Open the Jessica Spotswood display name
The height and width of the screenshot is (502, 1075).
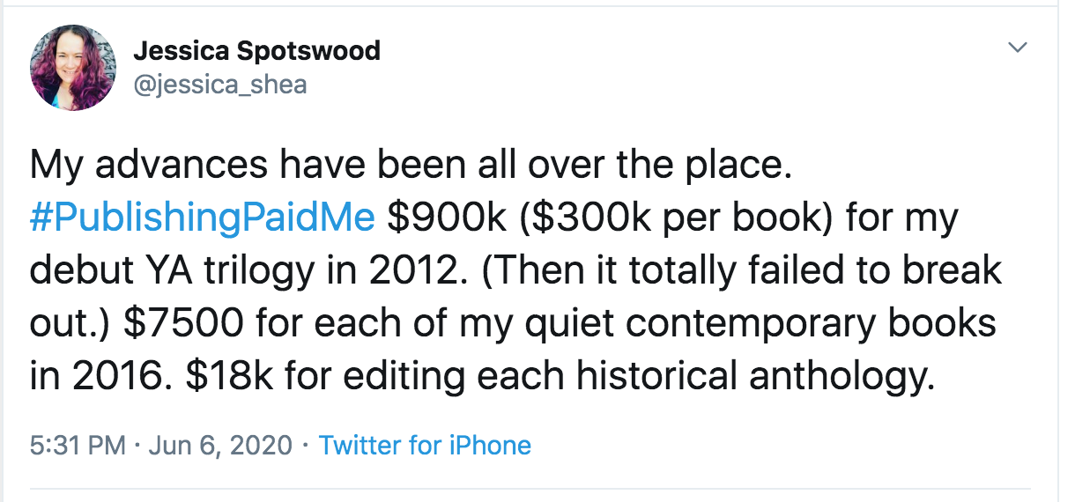point(256,51)
